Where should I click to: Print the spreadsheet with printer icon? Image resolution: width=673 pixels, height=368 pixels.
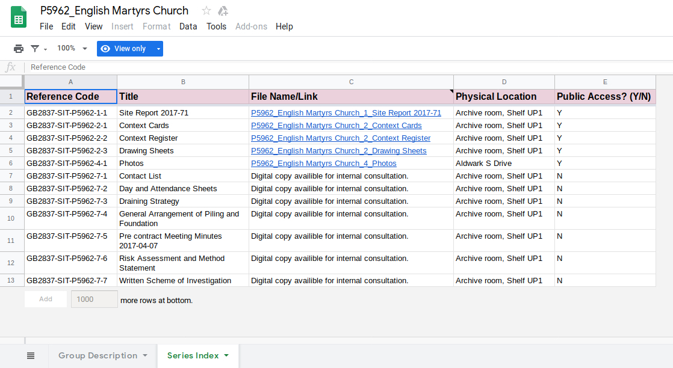pos(19,49)
